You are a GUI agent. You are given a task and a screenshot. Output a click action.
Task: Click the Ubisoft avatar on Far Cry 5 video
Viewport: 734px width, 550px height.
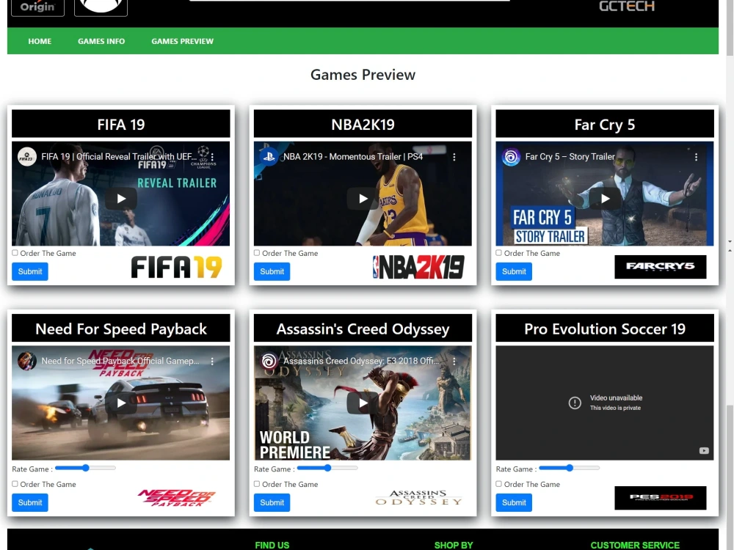click(511, 157)
